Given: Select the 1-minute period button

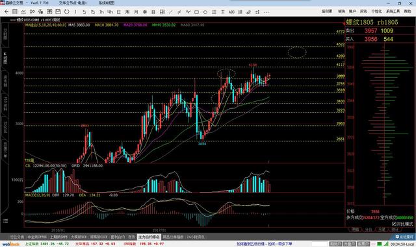Looking at the screenshot, I should coord(75,12).
